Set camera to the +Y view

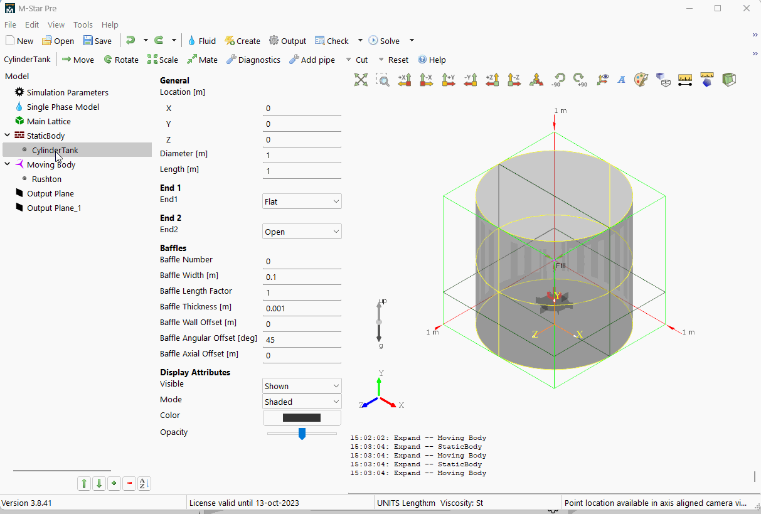[x=449, y=80]
